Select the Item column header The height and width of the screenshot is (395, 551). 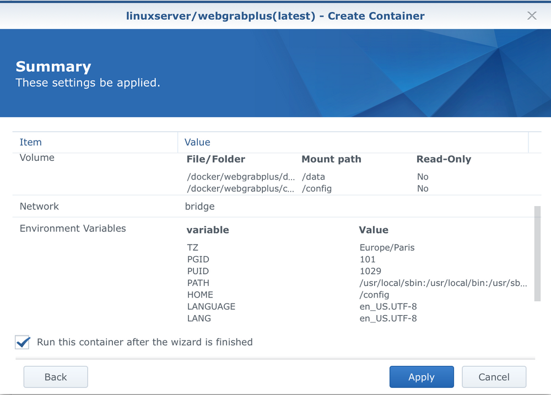(x=30, y=142)
